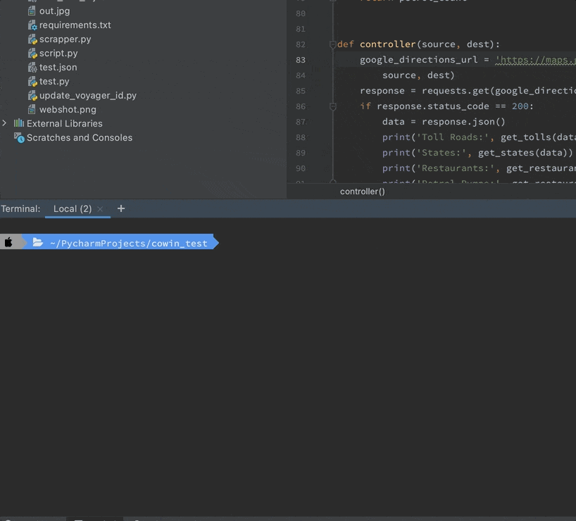Expand External Libraries node
The image size is (576, 521).
coord(4,123)
